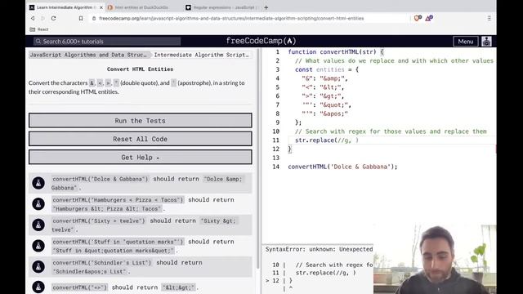The image size is (523, 294).
Task: Open browser hamburger menu
Action: point(489,18)
